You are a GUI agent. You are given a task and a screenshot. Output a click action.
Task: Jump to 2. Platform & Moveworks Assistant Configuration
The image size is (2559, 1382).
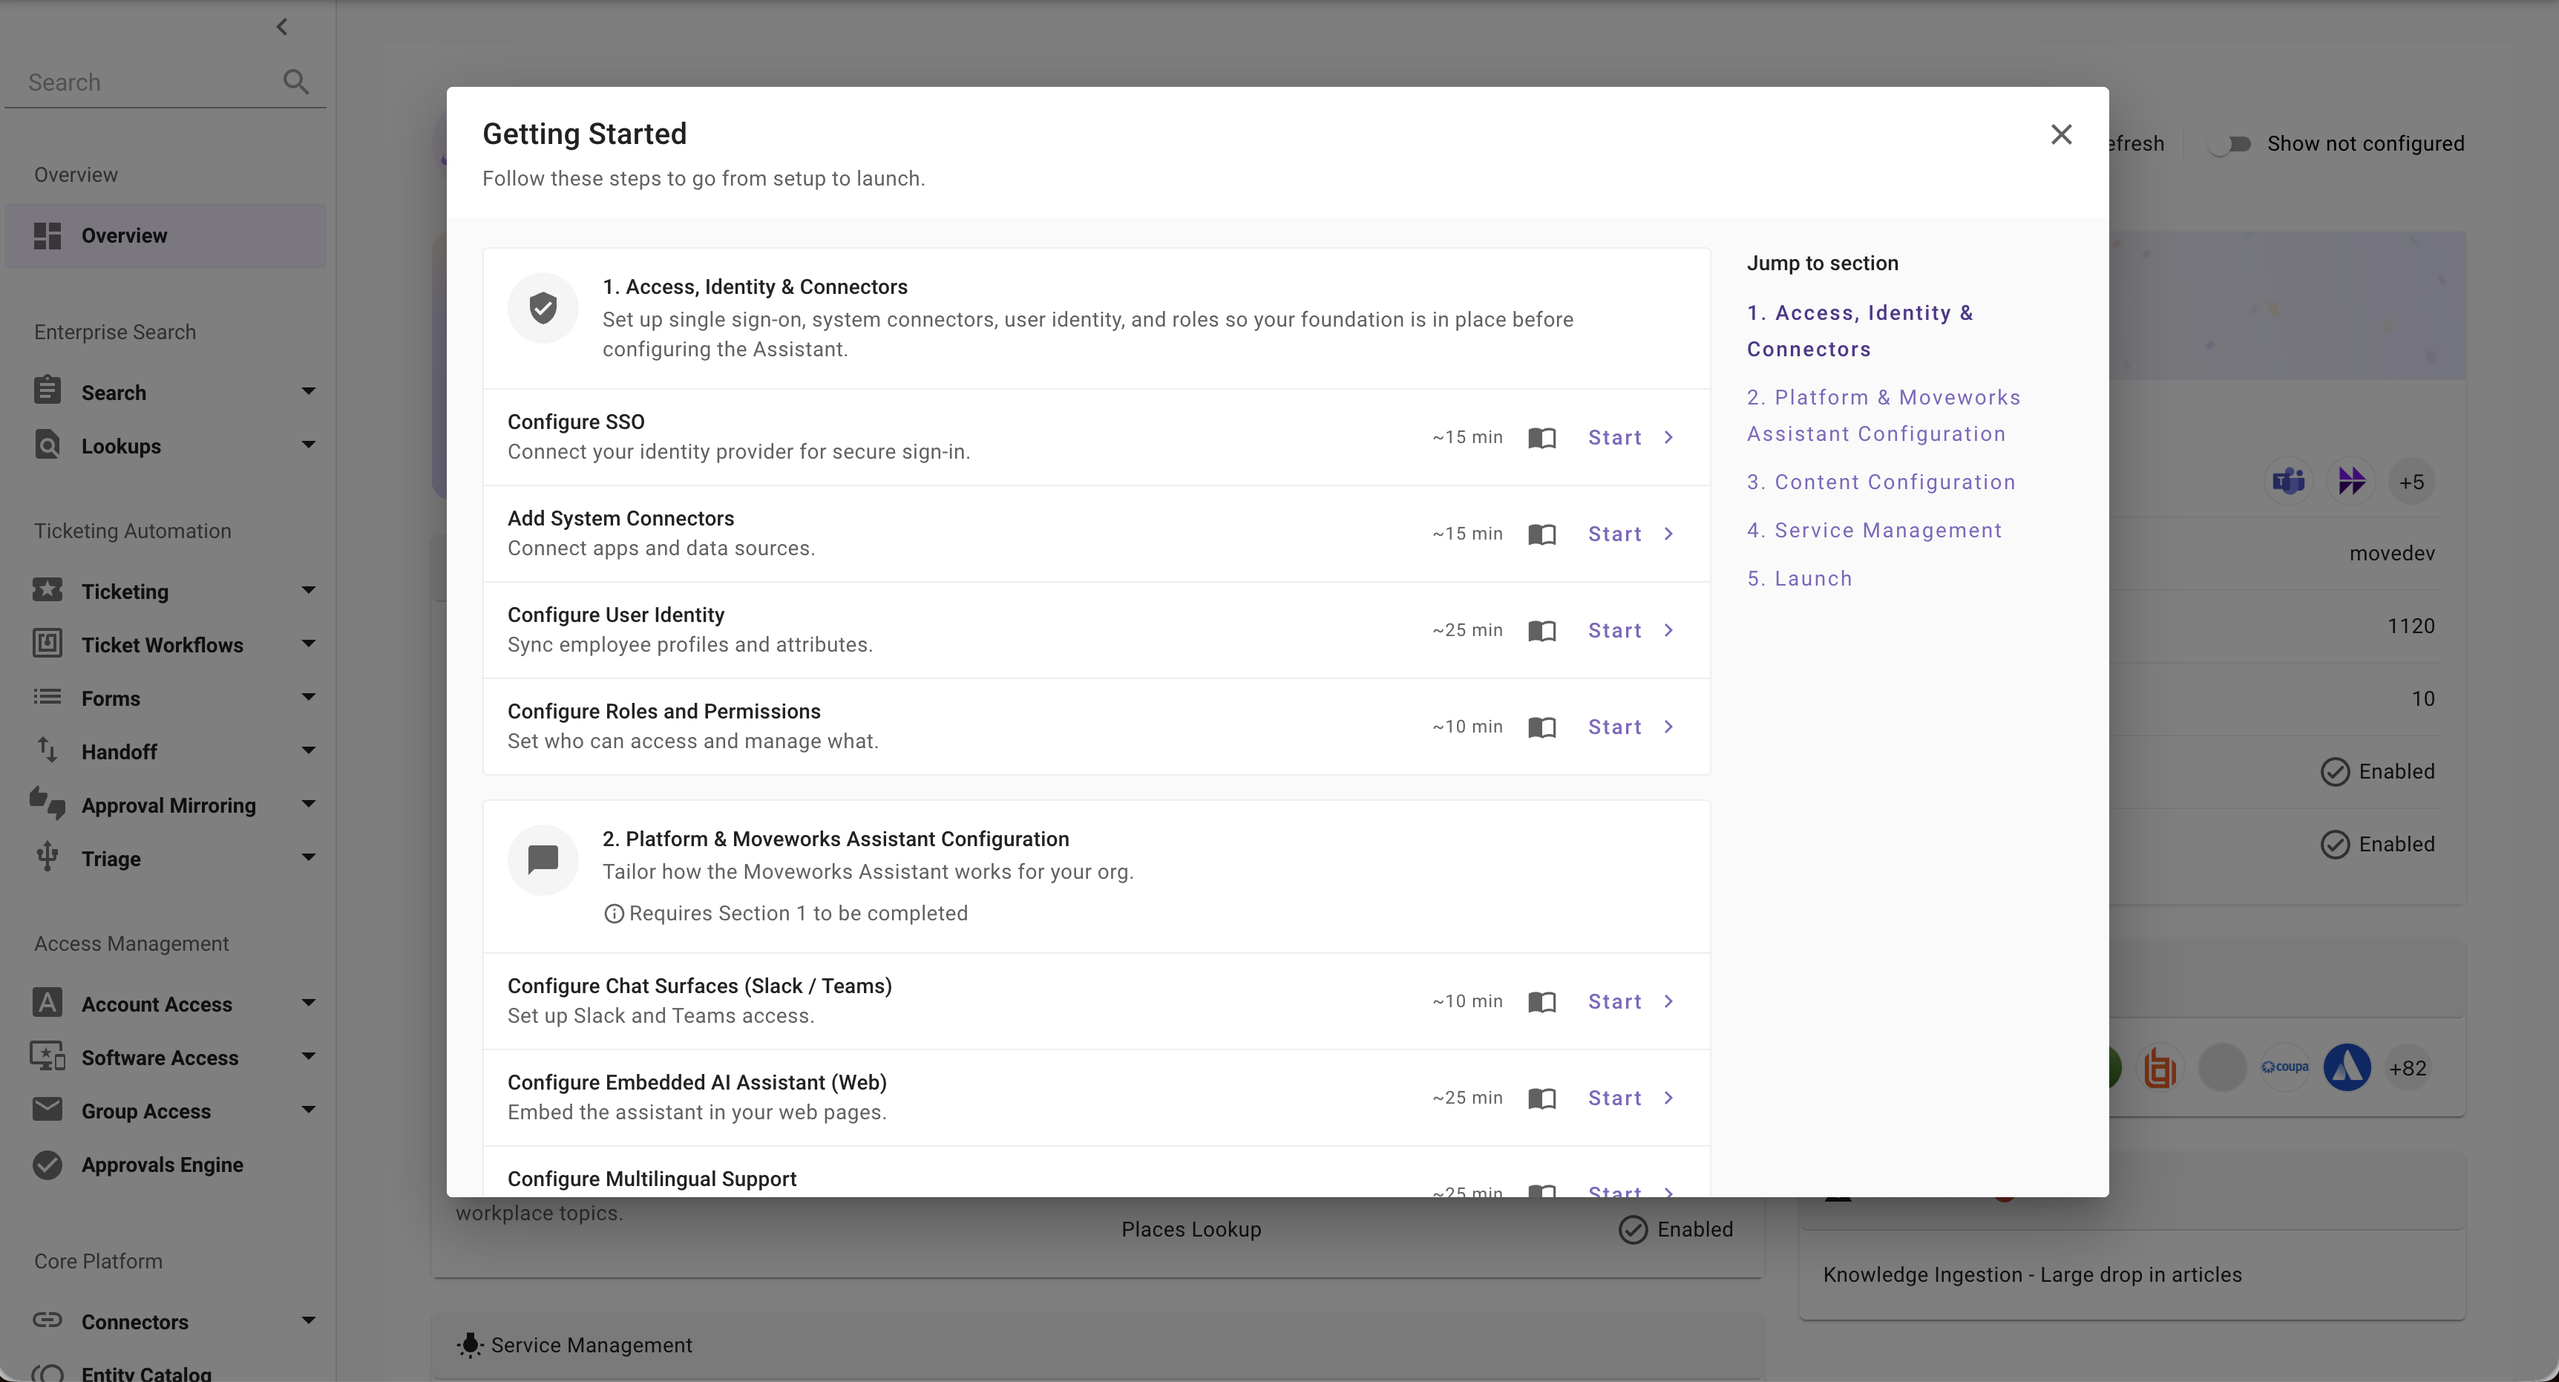(x=1884, y=416)
